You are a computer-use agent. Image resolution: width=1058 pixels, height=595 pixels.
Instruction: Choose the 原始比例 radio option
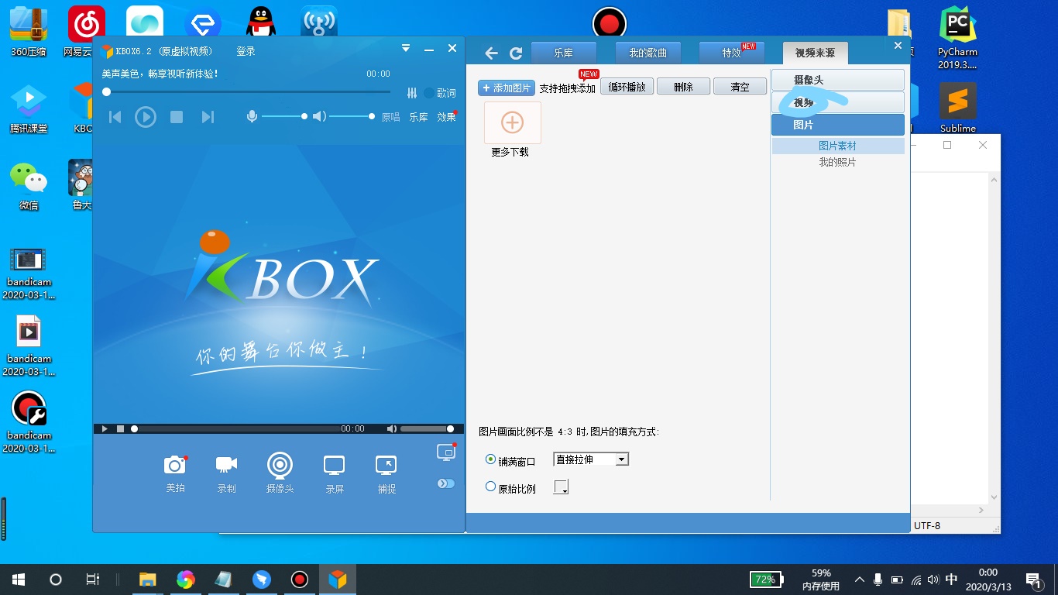coord(490,487)
